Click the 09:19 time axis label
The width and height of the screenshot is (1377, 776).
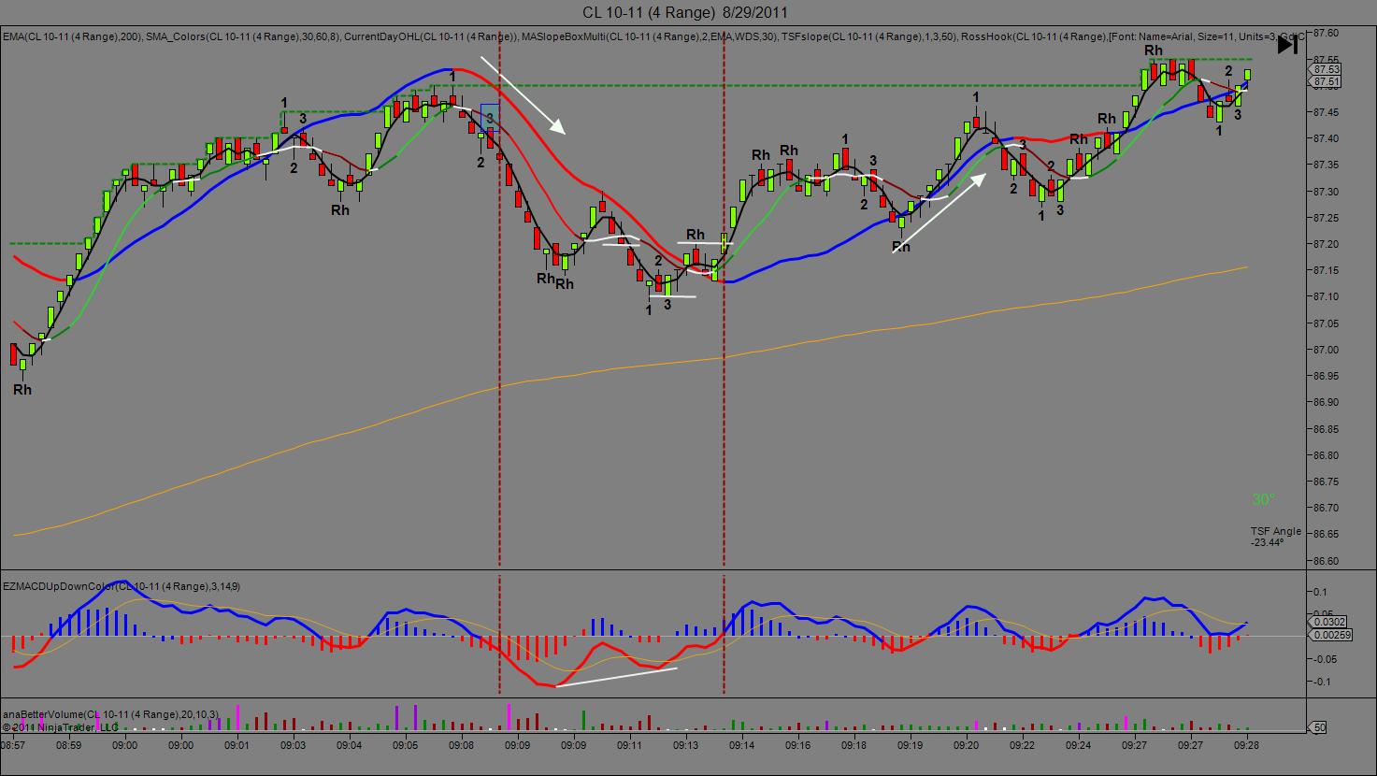click(x=910, y=746)
